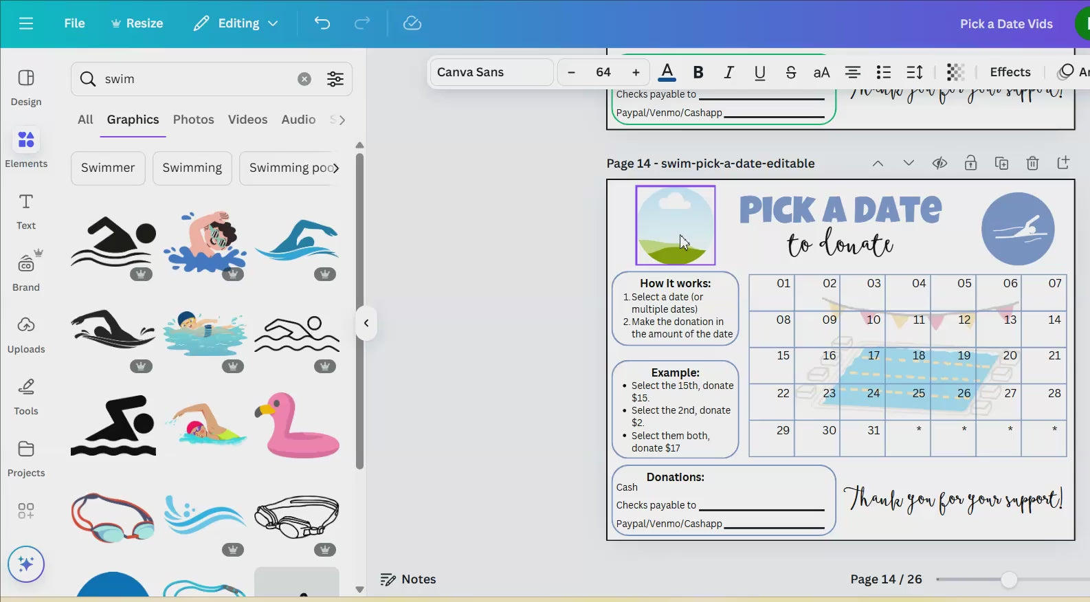Collapse the side panel with the arrow
The height and width of the screenshot is (602, 1090).
click(x=366, y=323)
